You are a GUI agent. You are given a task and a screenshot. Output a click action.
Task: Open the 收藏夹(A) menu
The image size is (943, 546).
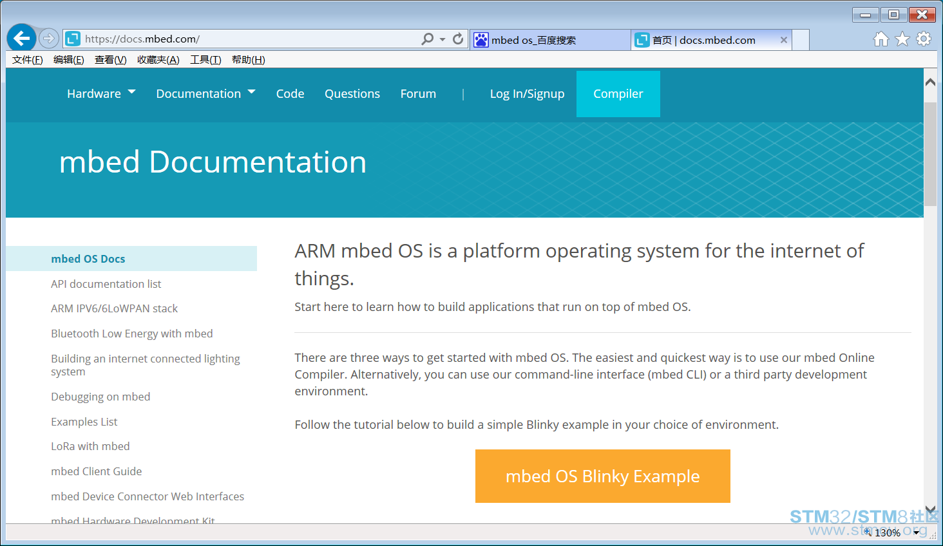point(158,60)
